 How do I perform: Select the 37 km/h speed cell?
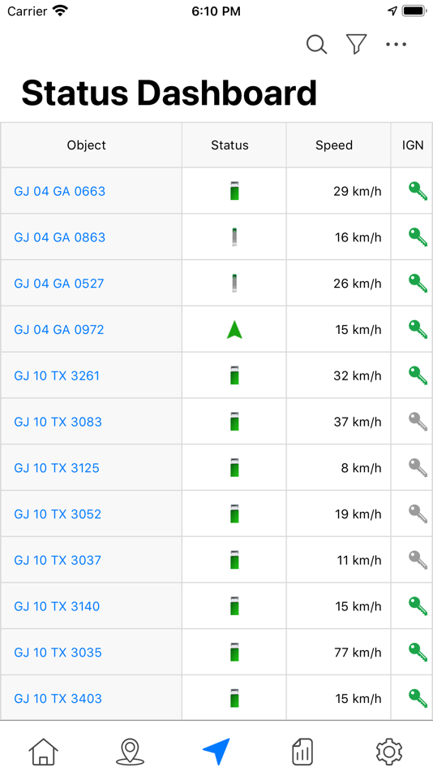click(x=339, y=422)
